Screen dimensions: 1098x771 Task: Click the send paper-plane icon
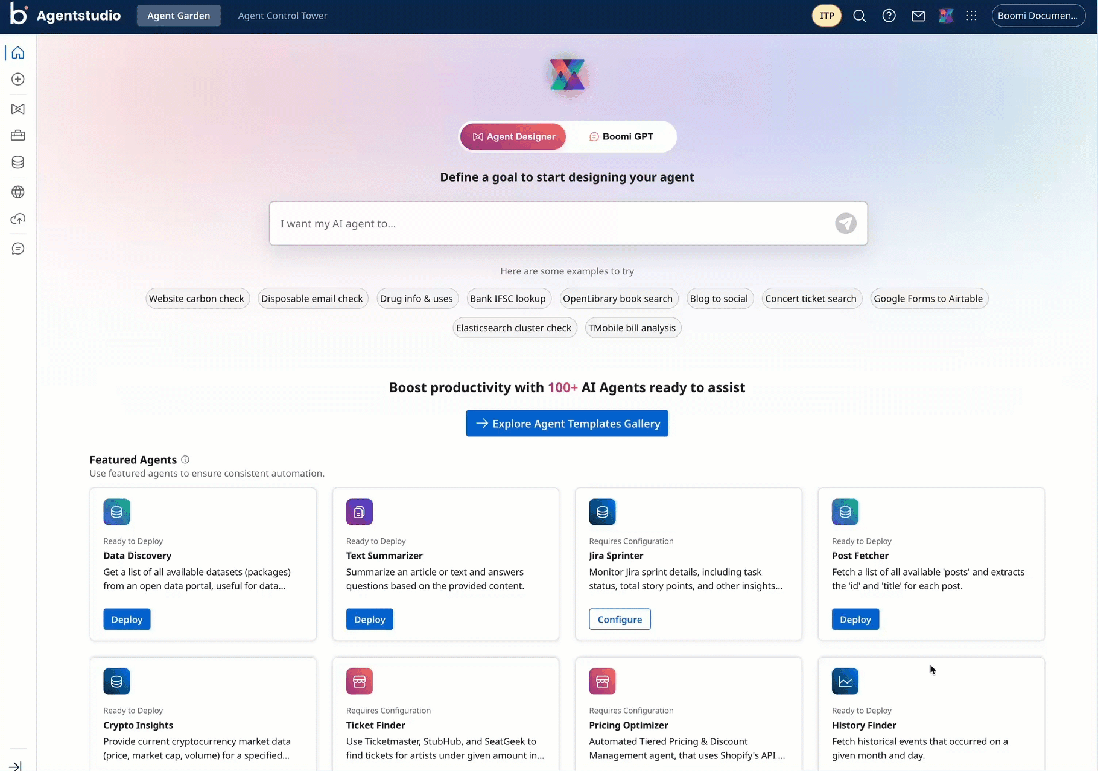[846, 223]
